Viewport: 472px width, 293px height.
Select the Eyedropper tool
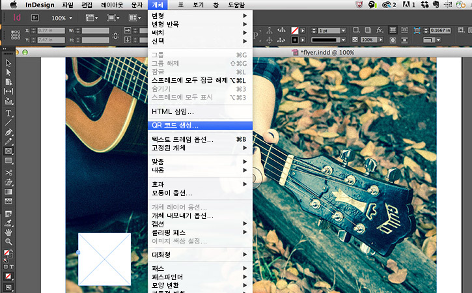8,223
